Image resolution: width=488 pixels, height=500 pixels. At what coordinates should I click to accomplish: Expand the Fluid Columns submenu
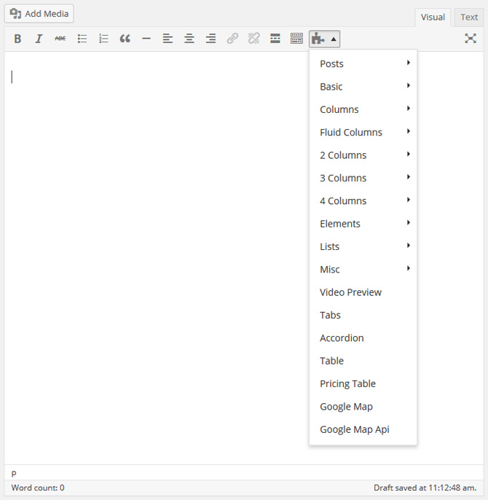pos(363,132)
